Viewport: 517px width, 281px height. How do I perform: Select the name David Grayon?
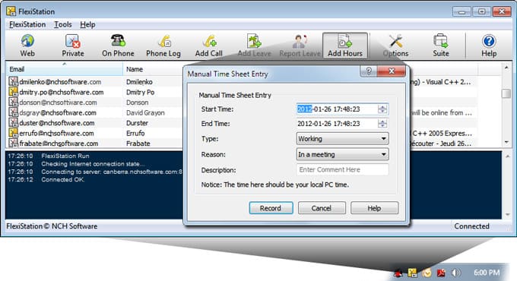(x=145, y=112)
